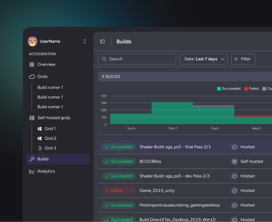Open the Overview page
Screen dimensions: 272x222
58,65
